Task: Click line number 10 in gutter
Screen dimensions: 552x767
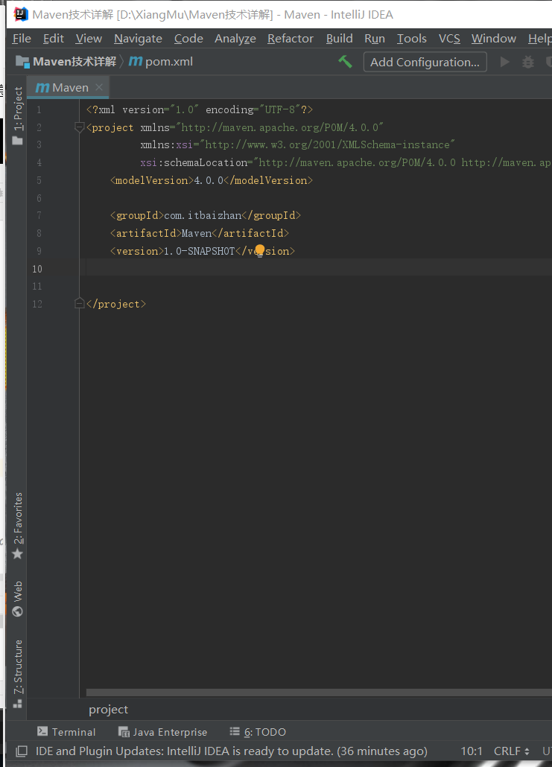Action: pyautogui.click(x=37, y=269)
